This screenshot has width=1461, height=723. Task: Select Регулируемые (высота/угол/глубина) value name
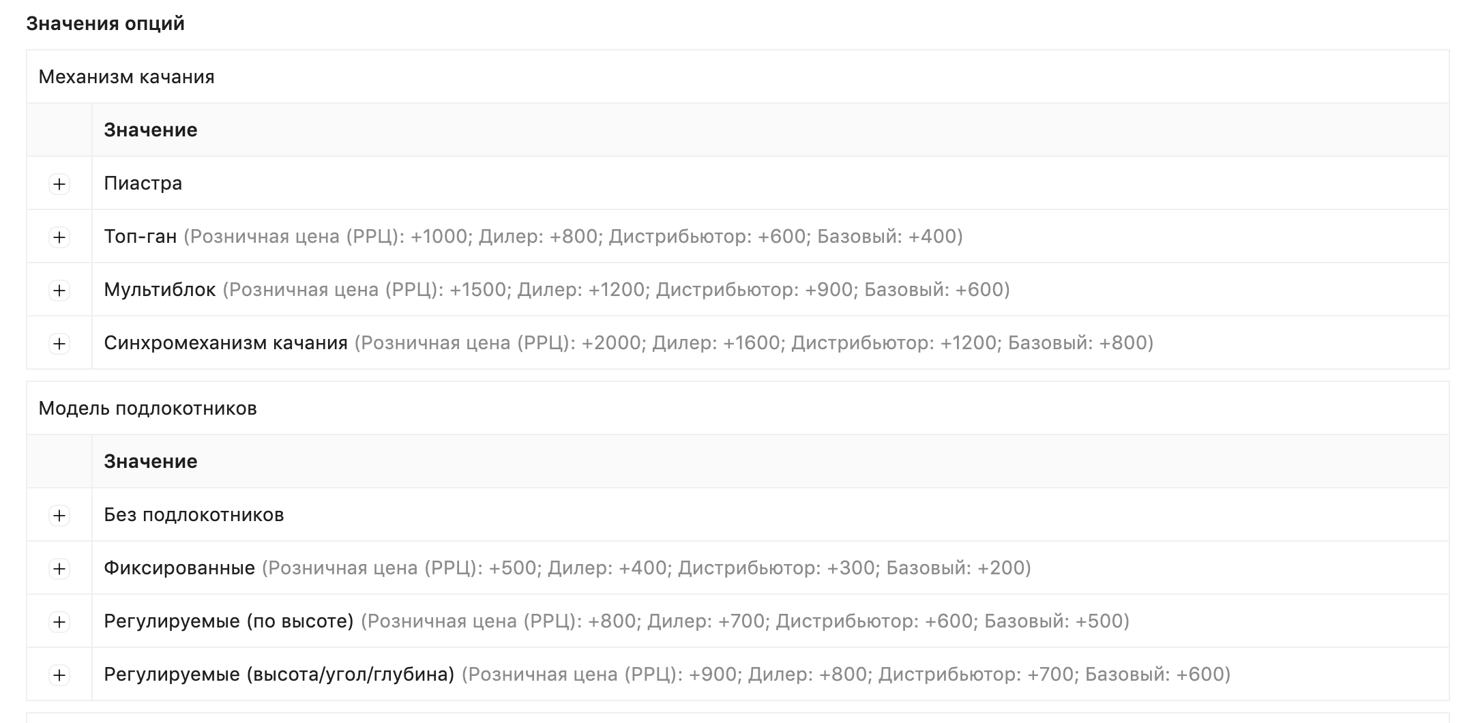tap(279, 675)
